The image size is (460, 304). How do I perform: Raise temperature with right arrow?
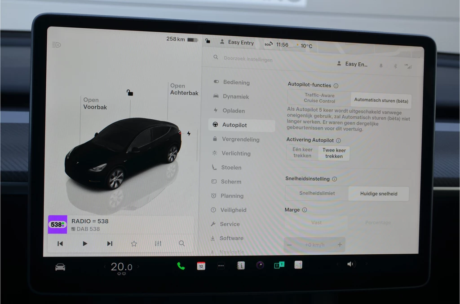tap(138, 266)
